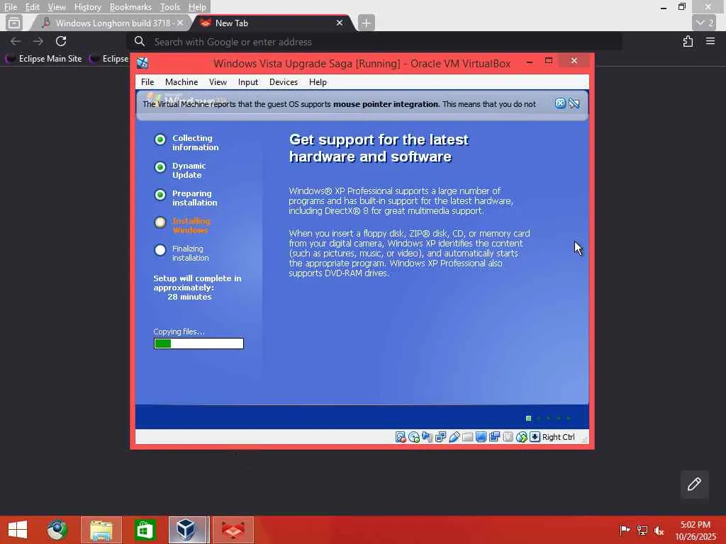
Task: Click the Right Ctrl host key label
Action: coord(559,437)
